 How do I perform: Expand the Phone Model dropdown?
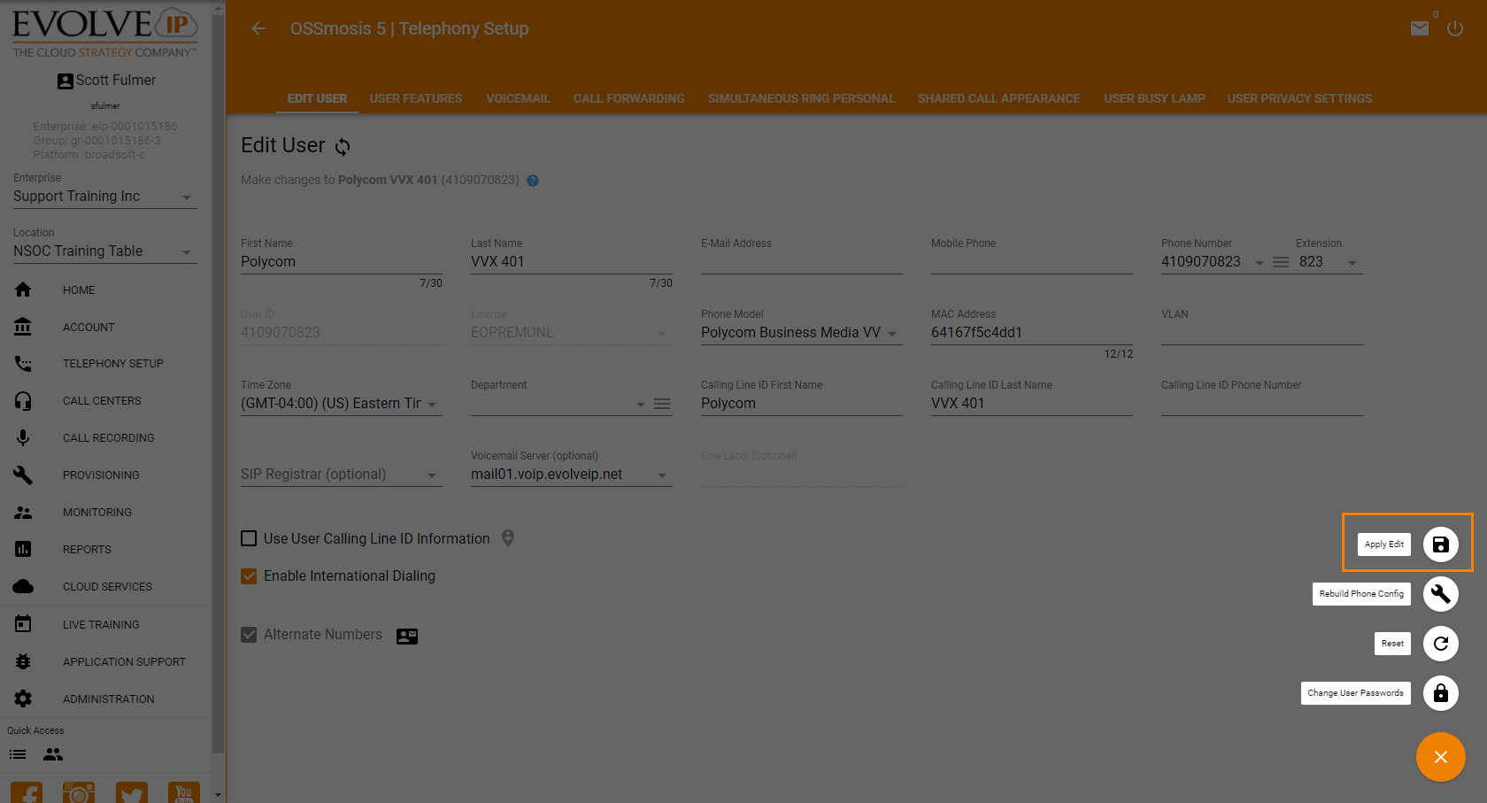[x=892, y=334]
